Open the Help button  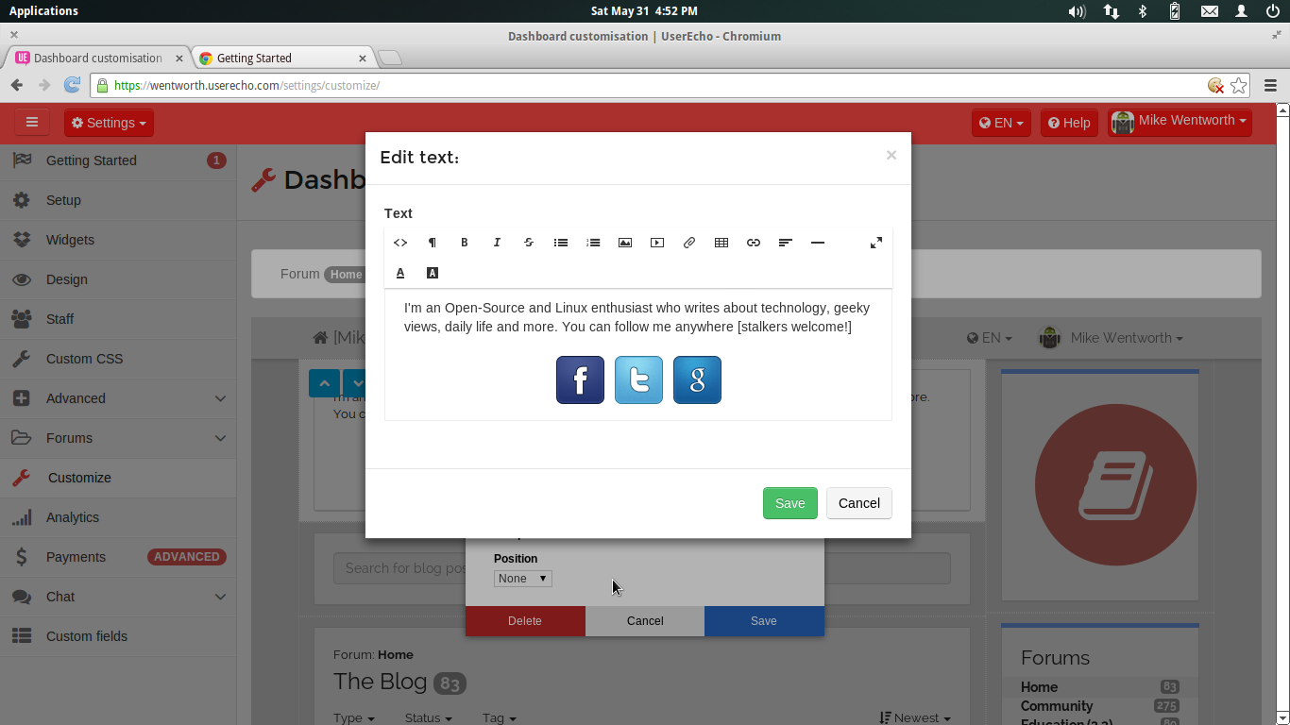[x=1069, y=123]
